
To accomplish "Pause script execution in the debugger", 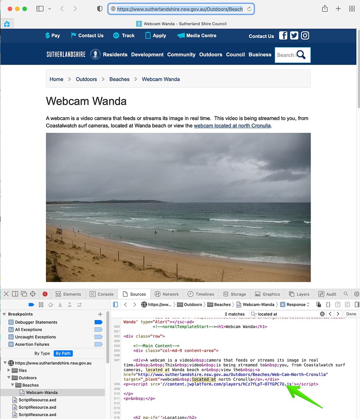I will click(x=41, y=305).
